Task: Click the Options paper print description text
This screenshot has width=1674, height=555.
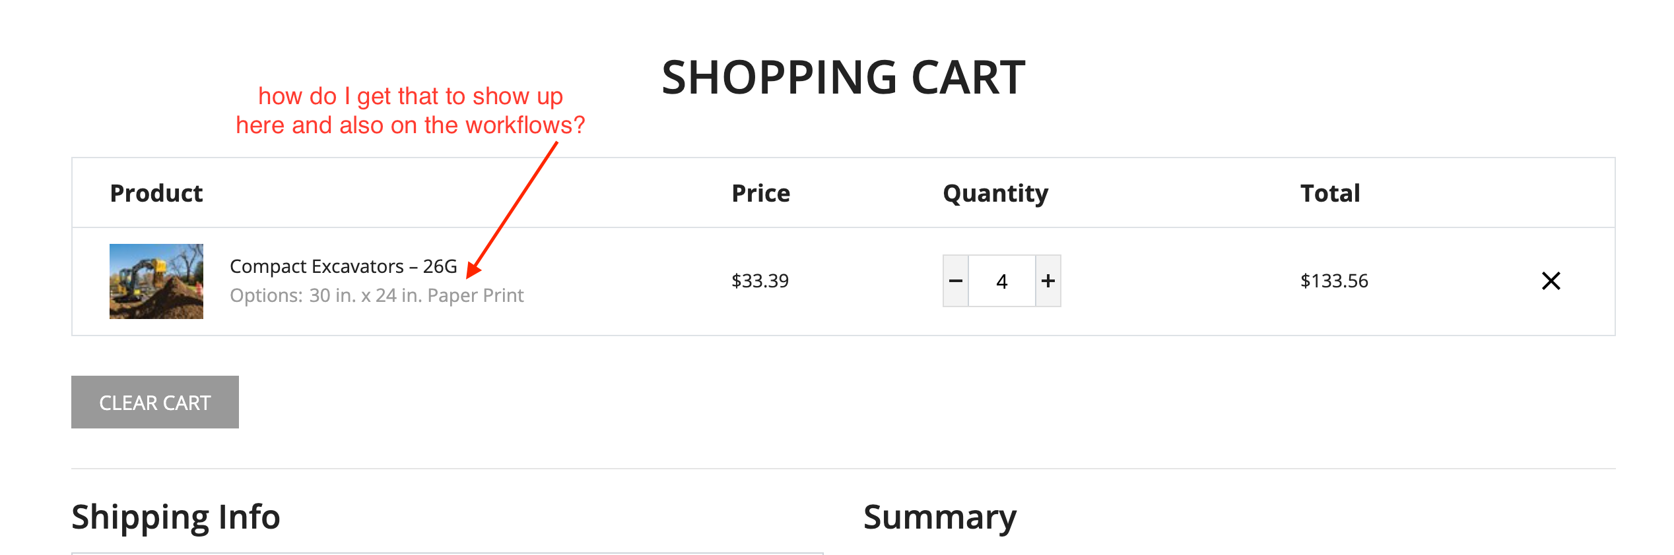Action: [376, 295]
